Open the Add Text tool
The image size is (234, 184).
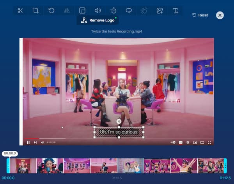(175, 11)
